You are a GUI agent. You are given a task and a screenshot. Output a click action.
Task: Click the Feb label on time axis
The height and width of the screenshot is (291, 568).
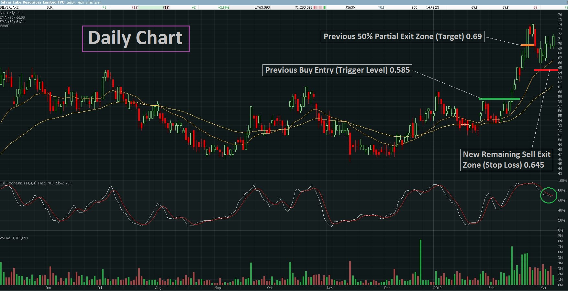pyautogui.click(x=491, y=288)
